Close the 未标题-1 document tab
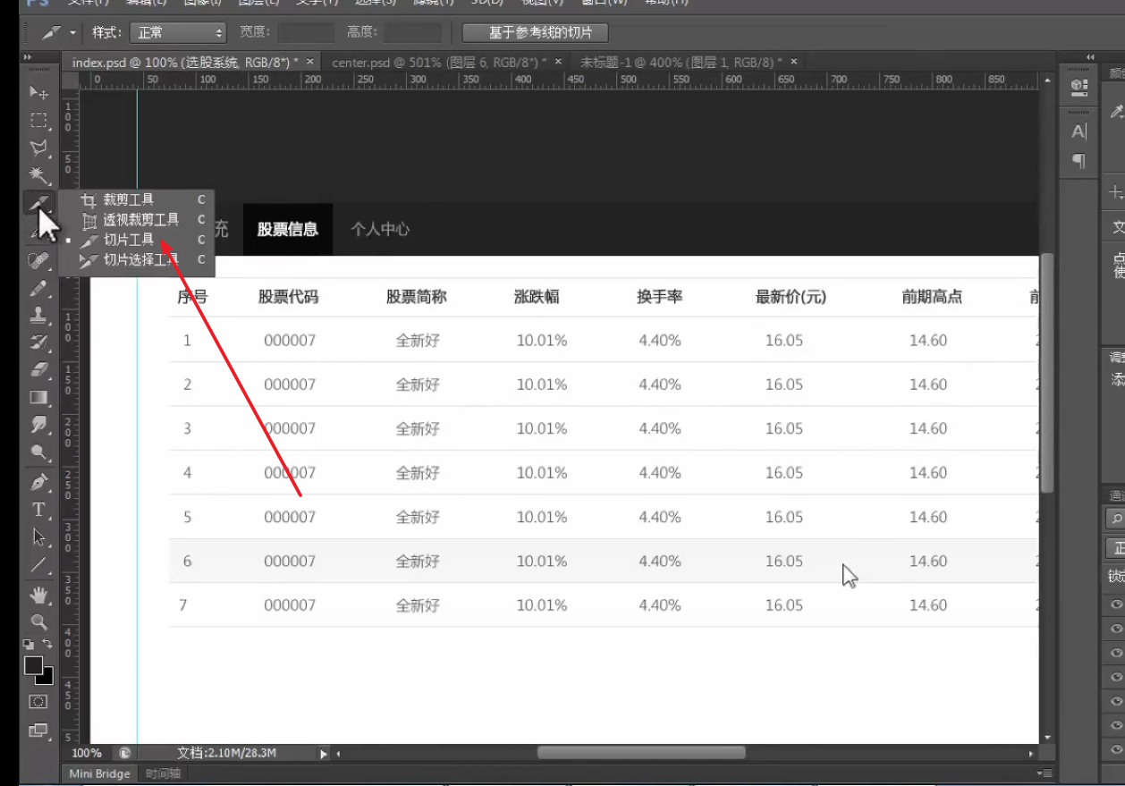1125x786 pixels. 793,62
